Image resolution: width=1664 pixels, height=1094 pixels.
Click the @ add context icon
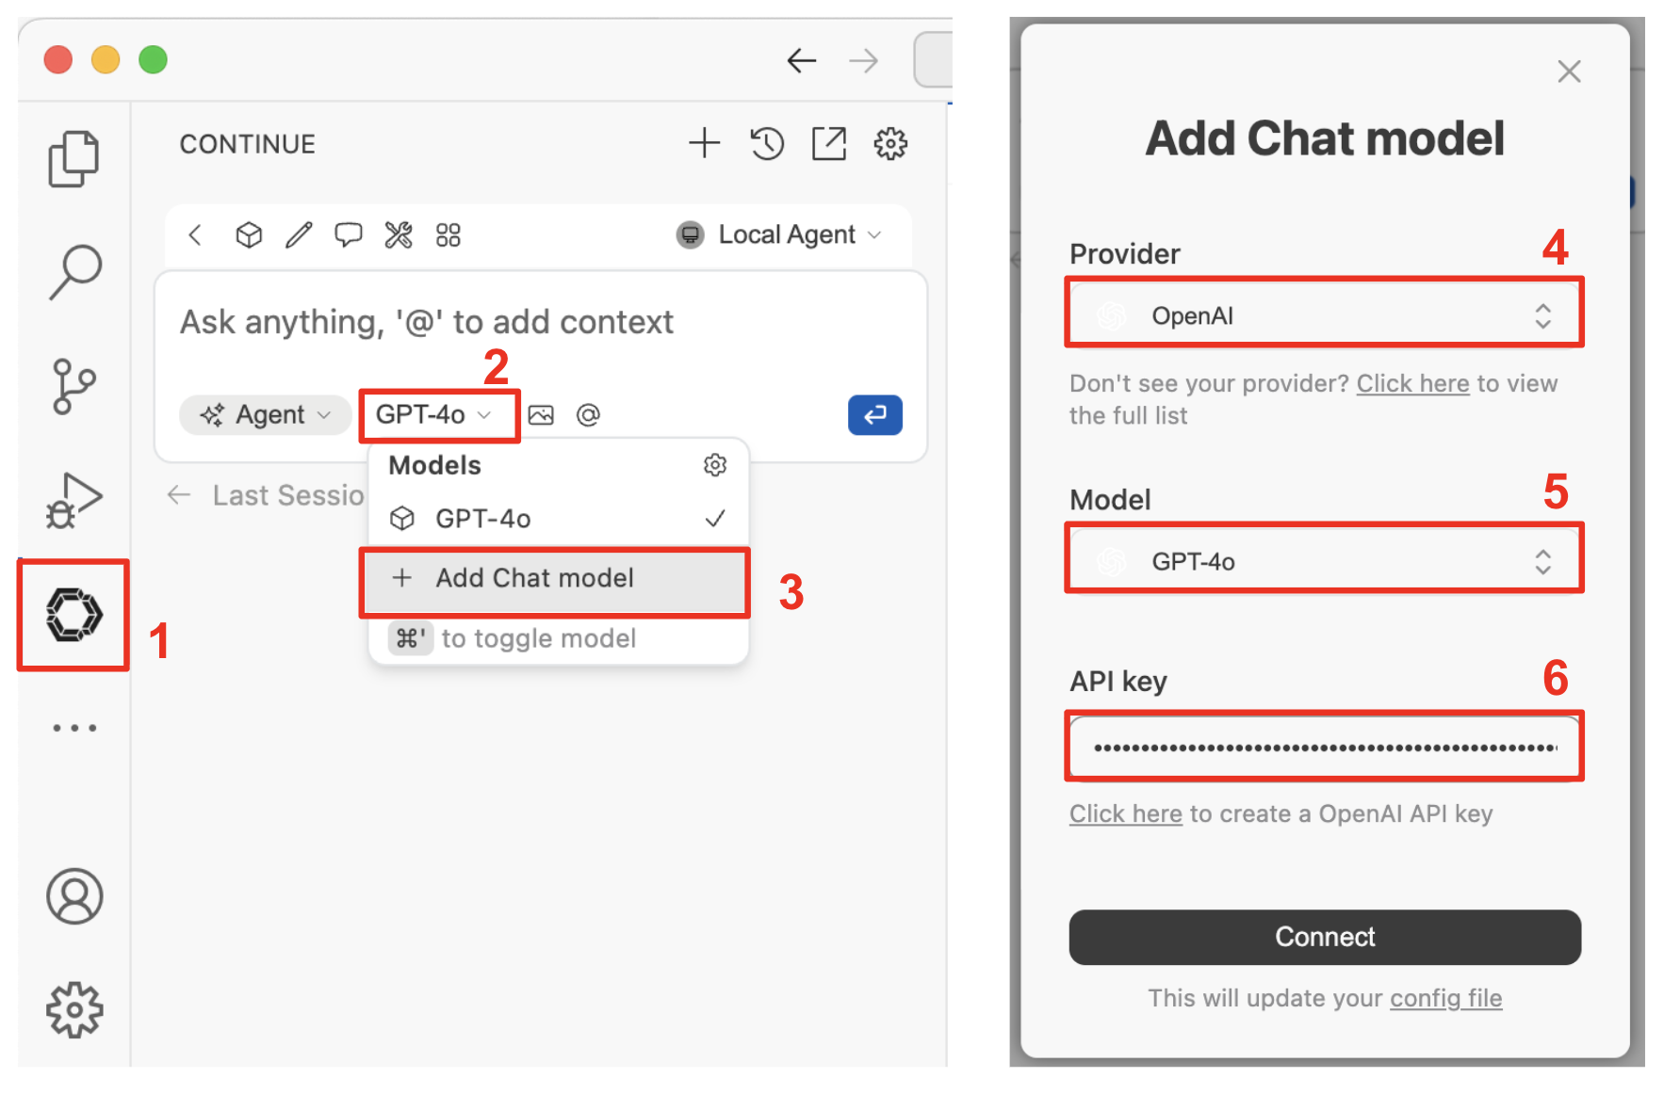tap(588, 415)
